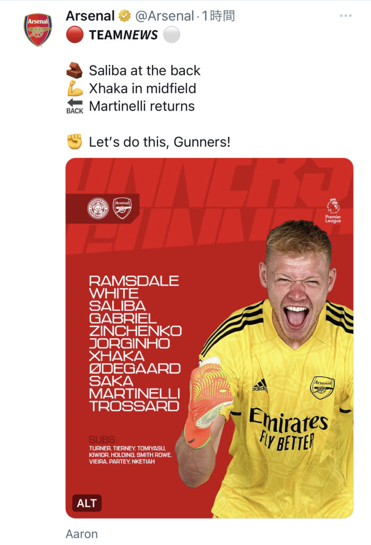
Task: Click the flexed biceps emoji beside Xhaka
Action: 74,88
